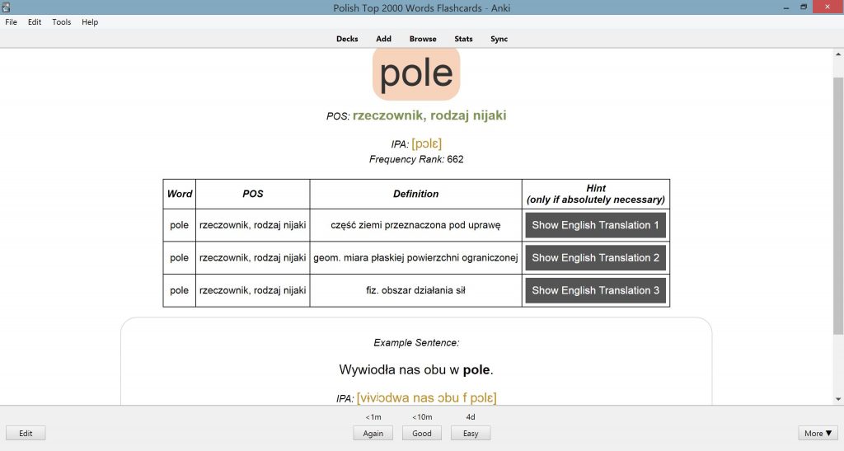This screenshot has height=451, width=844.
Task: Click the 'Definition' column header
Action: coord(415,194)
